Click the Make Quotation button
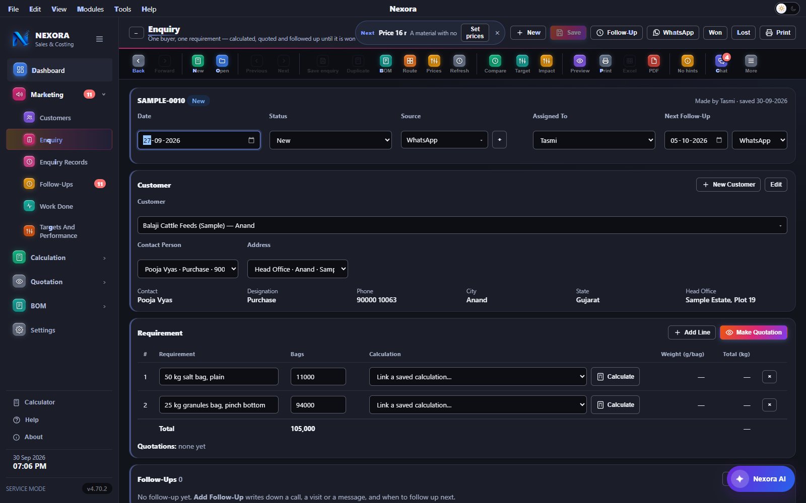The height and width of the screenshot is (503, 806). pyautogui.click(x=754, y=332)
